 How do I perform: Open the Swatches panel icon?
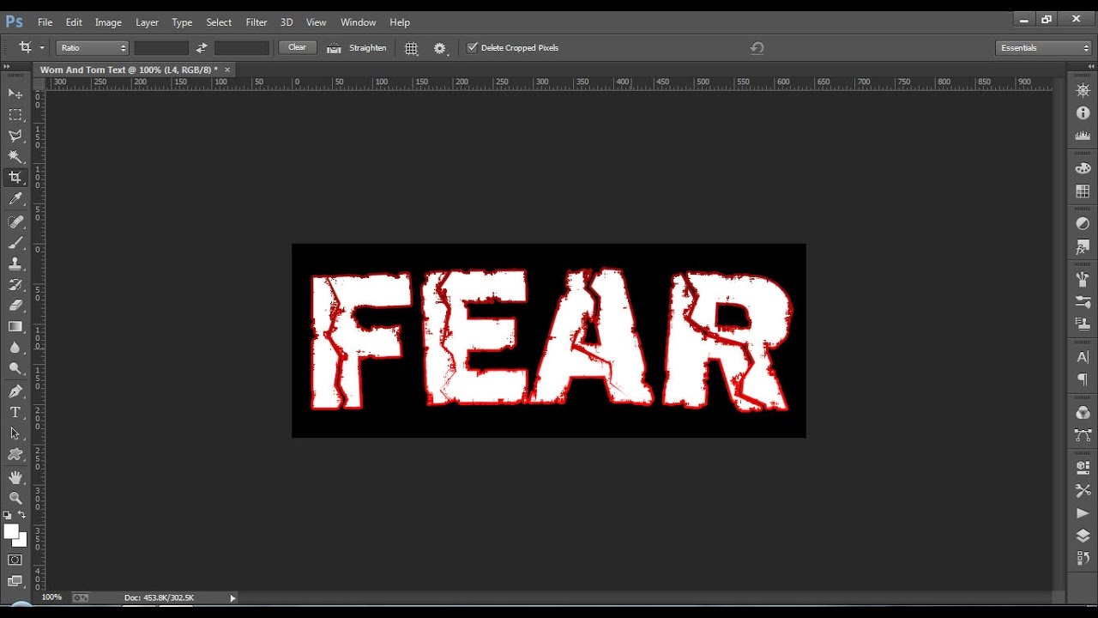tap(1083, 191)
